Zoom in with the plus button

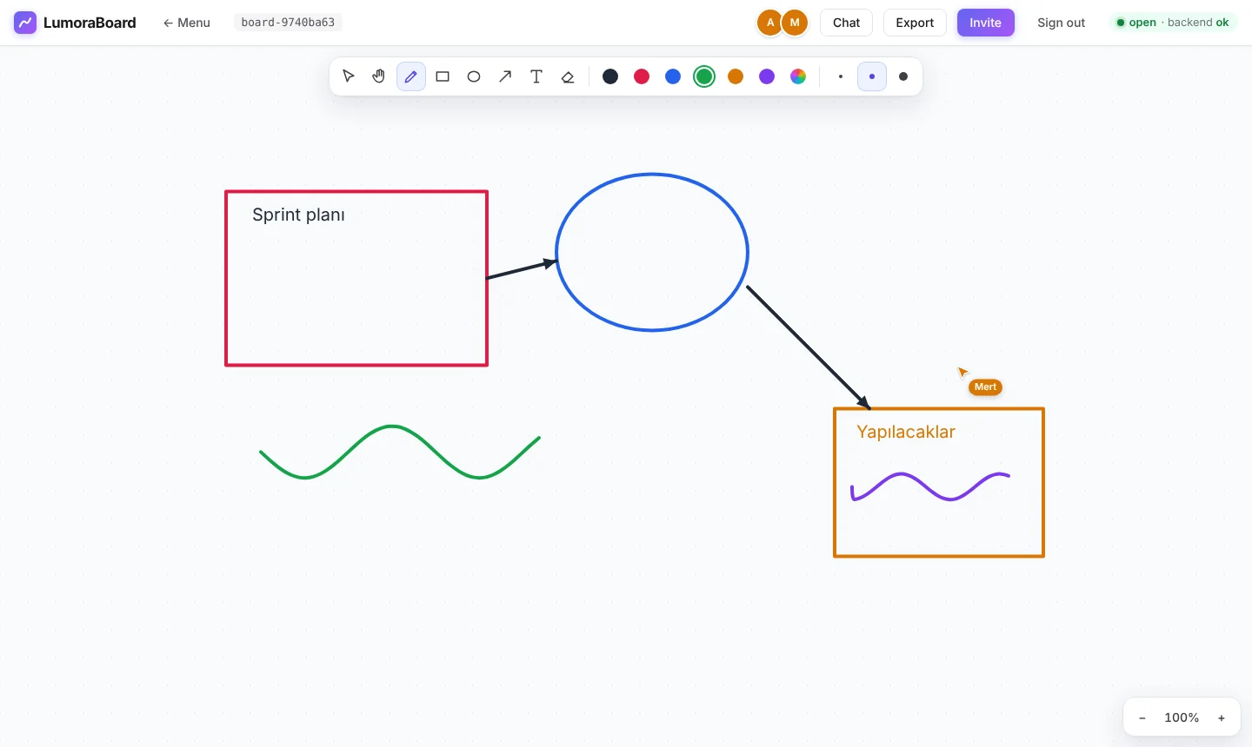coord(1222,717)
